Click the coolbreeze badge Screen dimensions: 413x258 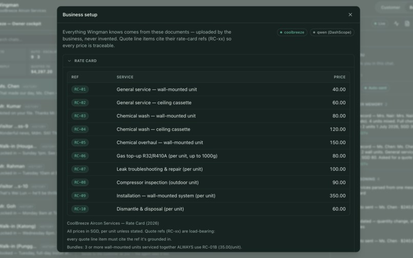coord(292,32)
